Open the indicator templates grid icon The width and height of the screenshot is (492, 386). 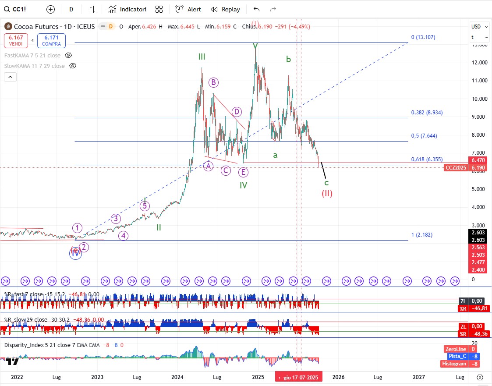coord(159,9)
